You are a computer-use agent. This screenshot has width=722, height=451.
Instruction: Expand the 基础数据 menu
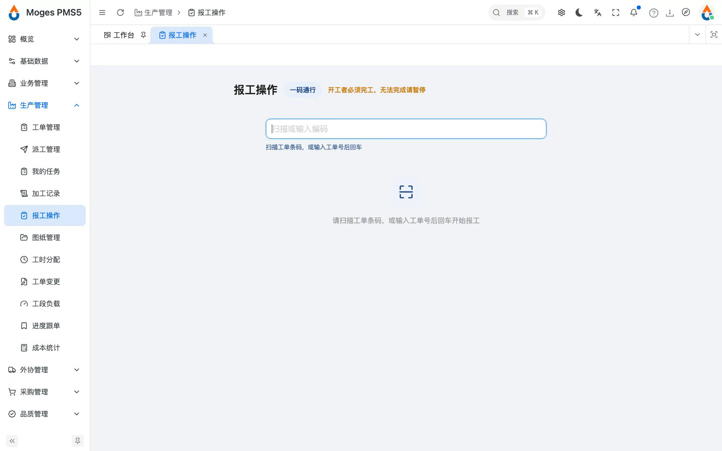click(45, 61)
